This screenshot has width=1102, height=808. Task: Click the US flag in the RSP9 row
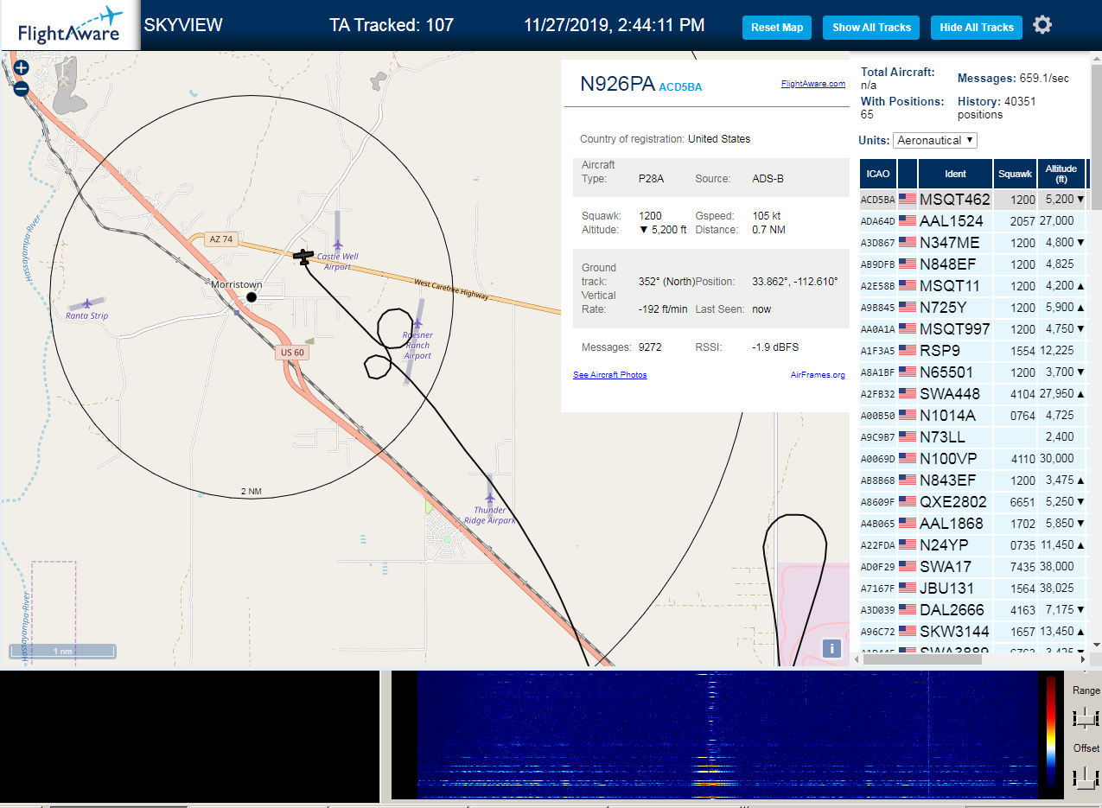[x=907, y=351]
